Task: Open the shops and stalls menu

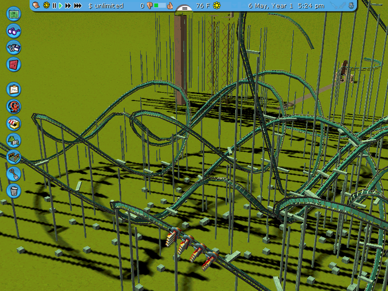Action: click(x=13, y=123)
